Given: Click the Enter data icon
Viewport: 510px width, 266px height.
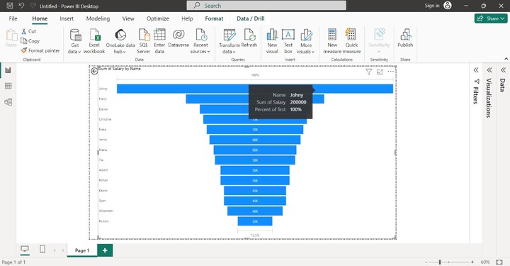Looking at the screenshot, I should point(159,34).
